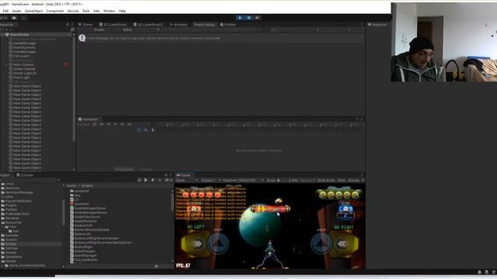The width and height of the screenshot is (497, 279).
Task: Click the cloud icon in top toolbar
Action: pyautogui.click(x=14, y=18)
